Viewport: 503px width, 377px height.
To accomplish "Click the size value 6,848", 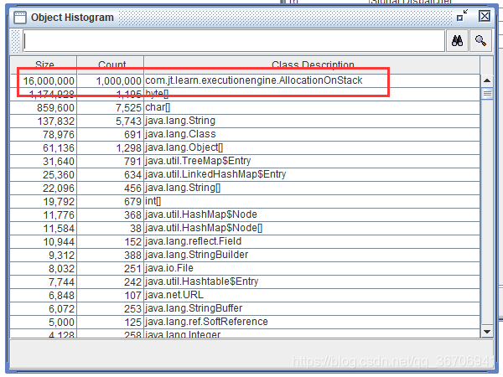I will point(61,296).
